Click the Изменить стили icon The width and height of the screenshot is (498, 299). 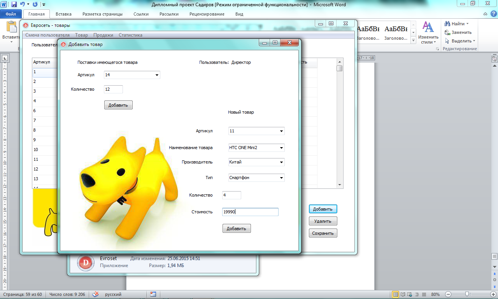click(428, 27)
